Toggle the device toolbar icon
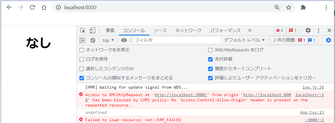 pos(92,30)
